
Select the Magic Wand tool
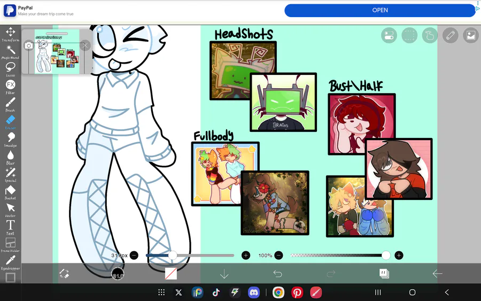coord(11,52)
